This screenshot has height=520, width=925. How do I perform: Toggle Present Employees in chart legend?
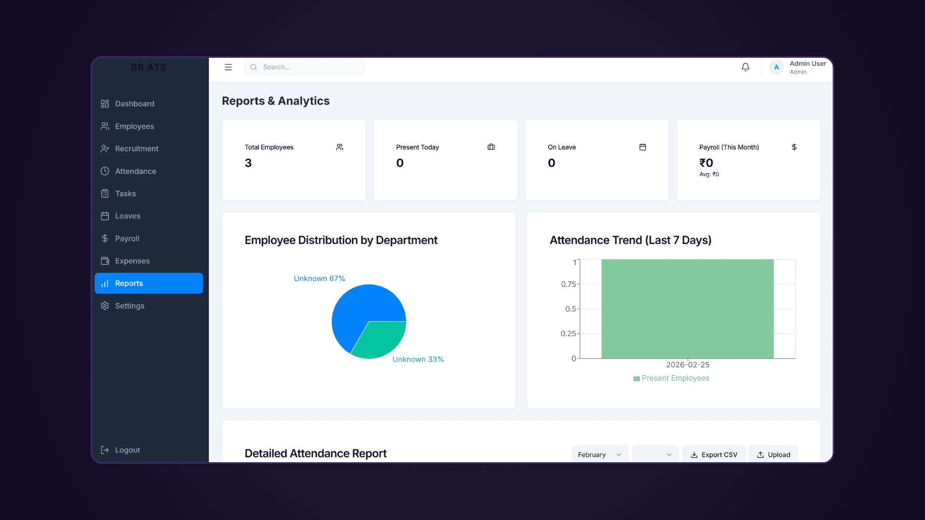[x=671, y=378]
